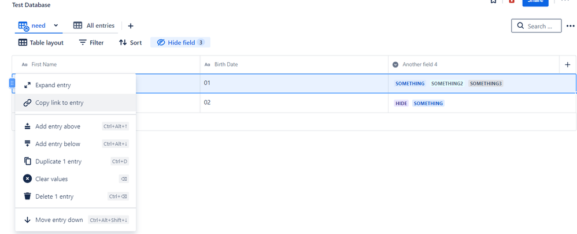This screenshot has width=577, height=234.
Task: Open the need view dropdown chevron
Action: [x=56, y=25]
